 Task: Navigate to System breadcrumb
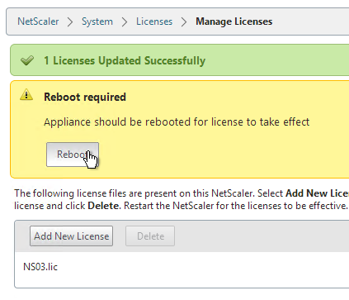coord(97,21)
